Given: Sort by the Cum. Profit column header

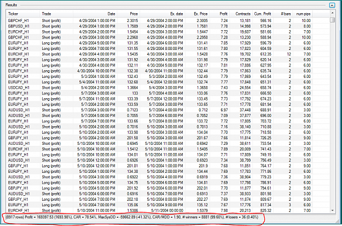Looking at the screenshot, I should click(263, 14).
